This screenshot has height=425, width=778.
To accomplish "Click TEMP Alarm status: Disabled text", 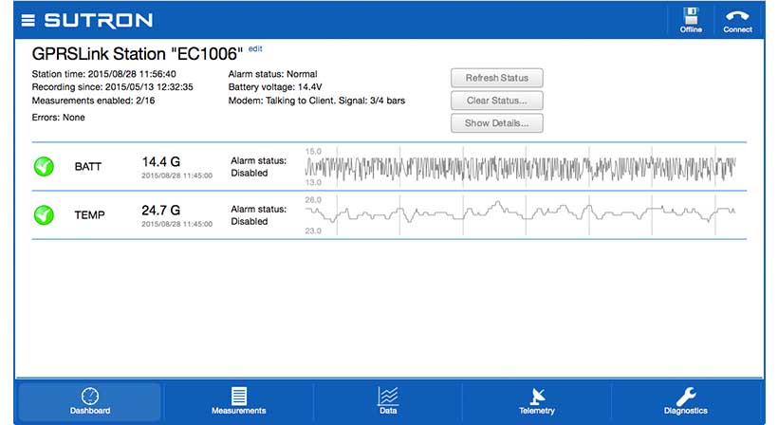I will pyautogui.click(x=258, y=215).
